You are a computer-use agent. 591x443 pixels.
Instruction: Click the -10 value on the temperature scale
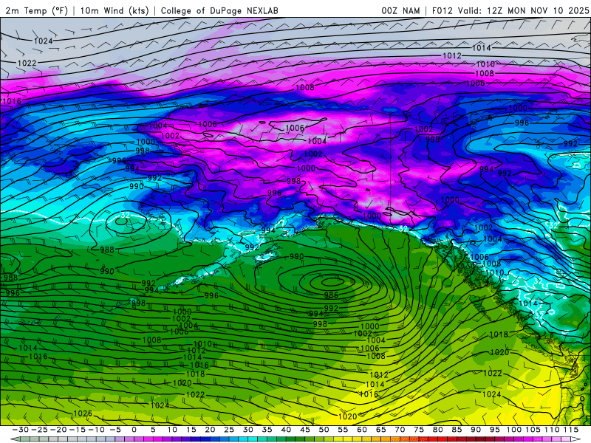click(96, 430)
